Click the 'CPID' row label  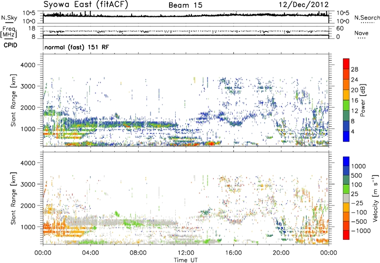pos(10,45)
